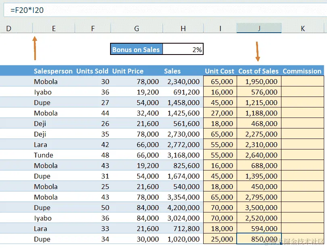327x248 pixels.
Task: Select column K header
Action: (x=302, y=28)
